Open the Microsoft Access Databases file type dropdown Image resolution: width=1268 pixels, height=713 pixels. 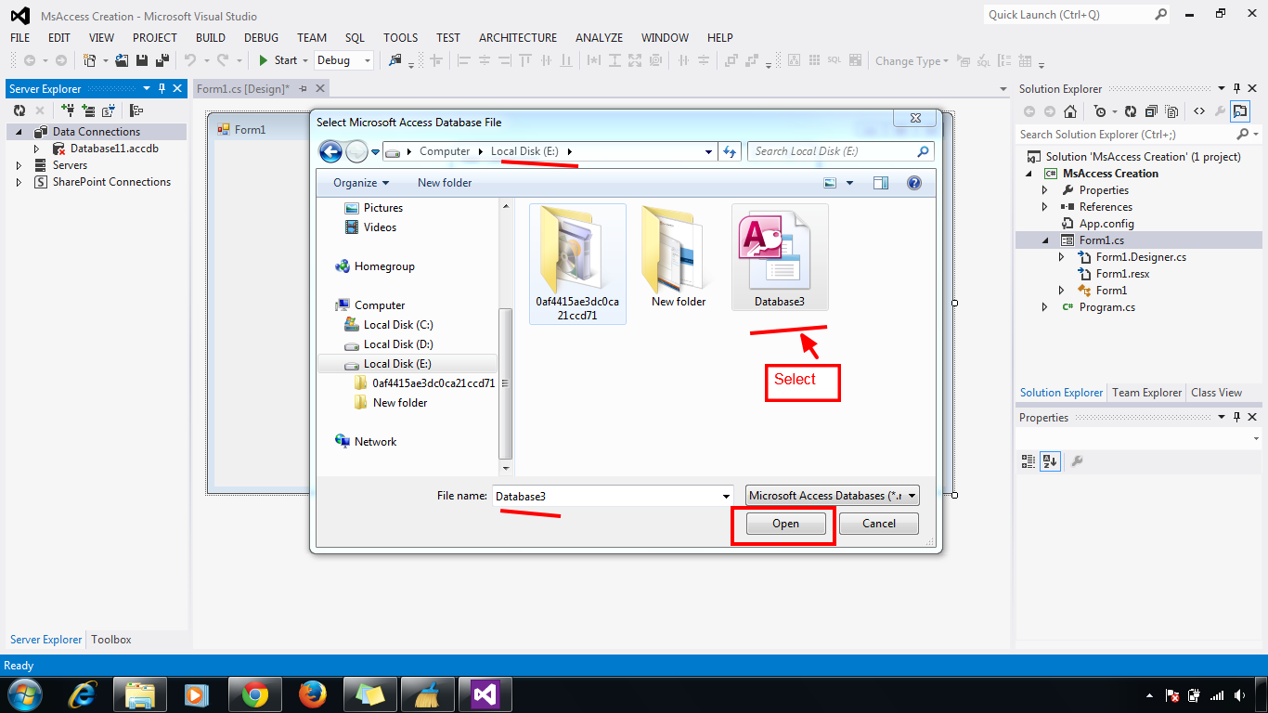911,495
